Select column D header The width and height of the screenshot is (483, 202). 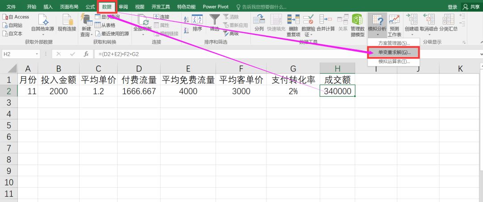point(139,69)
